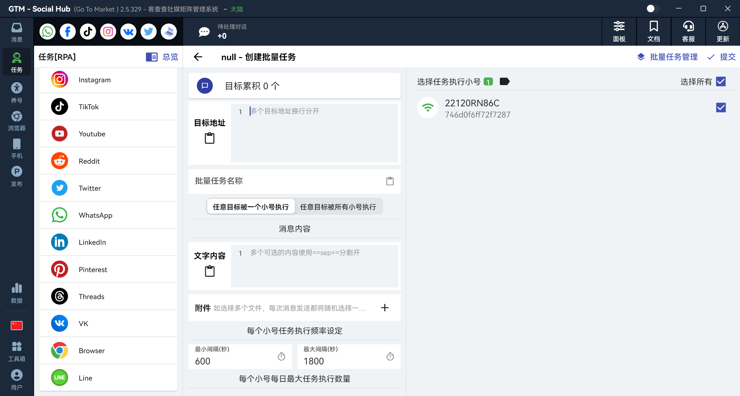Open the 浏览器 browser sidebar icon
740x396 pixels.
tap(17, 121)
